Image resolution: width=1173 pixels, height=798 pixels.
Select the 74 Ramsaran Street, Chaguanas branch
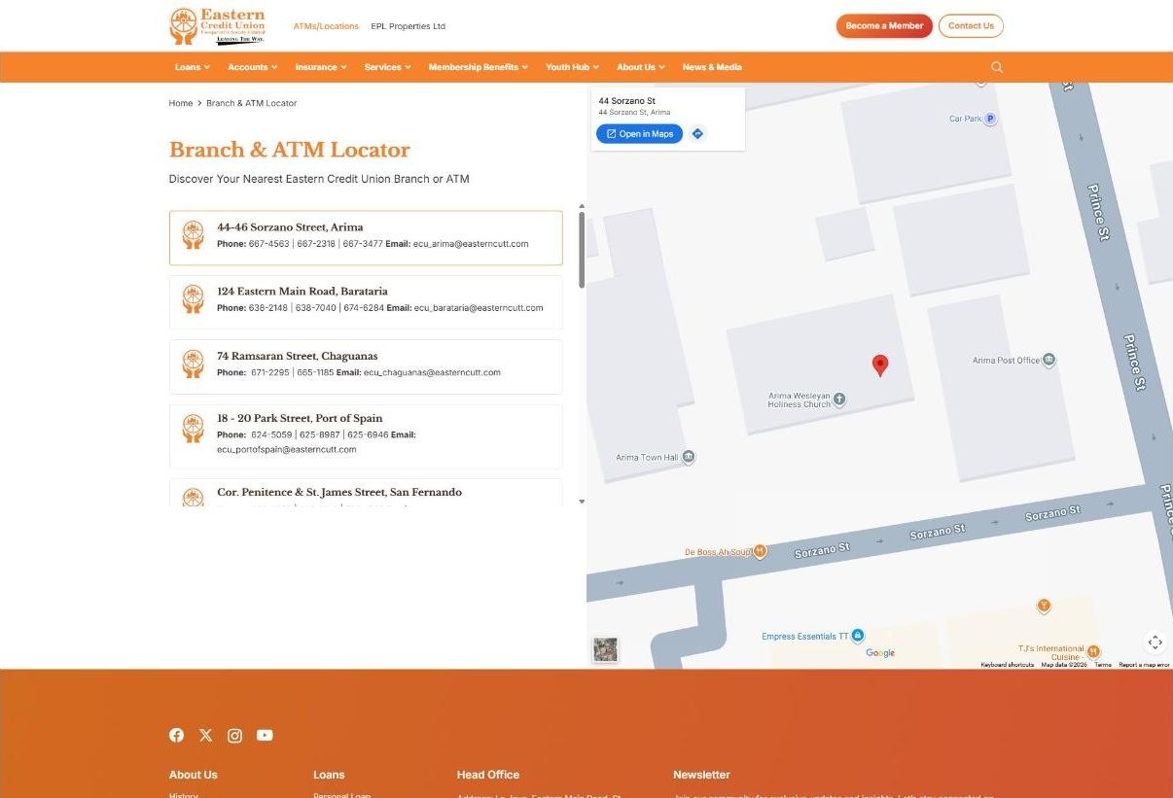(366, 366)
